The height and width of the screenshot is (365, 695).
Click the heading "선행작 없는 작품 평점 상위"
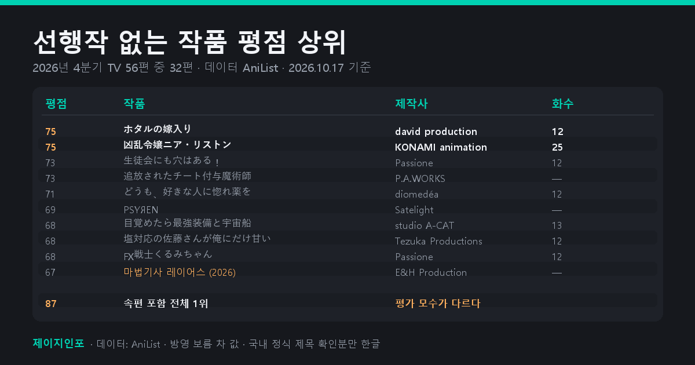coord(190,41)
